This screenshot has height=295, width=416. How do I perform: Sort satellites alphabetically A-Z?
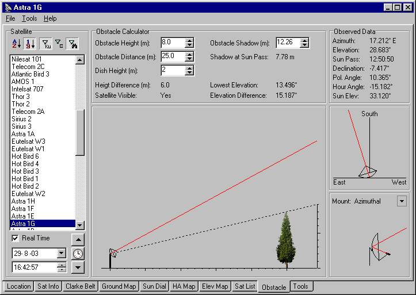[17, 44]
